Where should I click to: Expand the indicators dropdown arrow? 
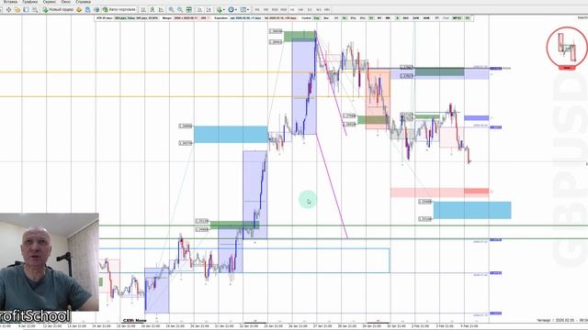pos(224,9)
